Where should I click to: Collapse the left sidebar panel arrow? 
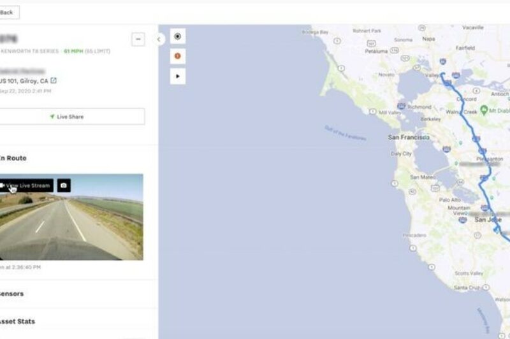[159, 40]
